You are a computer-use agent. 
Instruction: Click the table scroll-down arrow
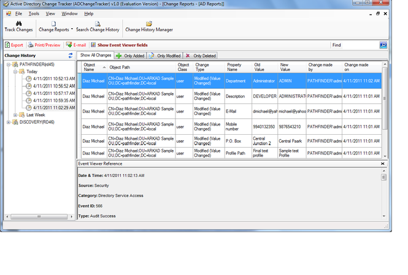(385, 156)
